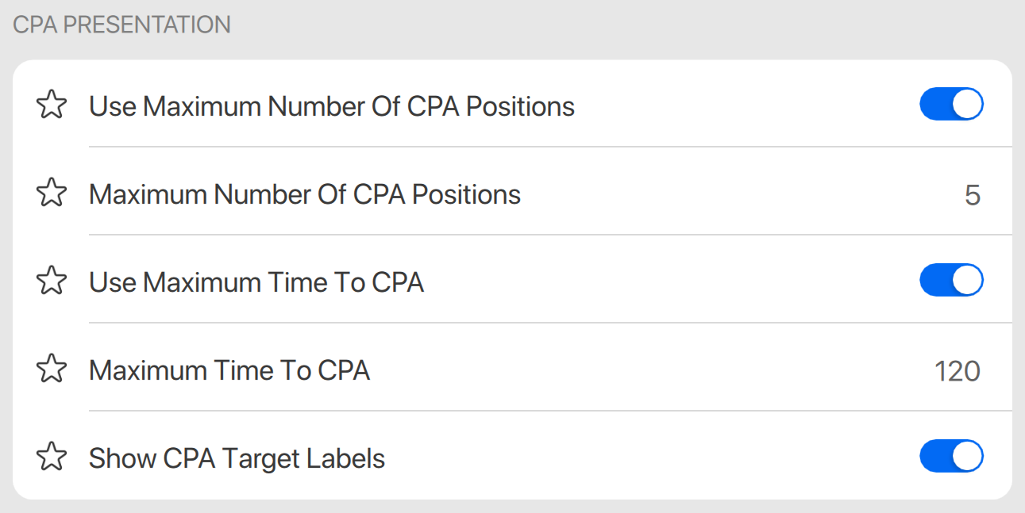The height and width of the screenshot is (513, 1025).
Task: Click white knob of Target Labels toggle
Action: click(x=967, y=457)
